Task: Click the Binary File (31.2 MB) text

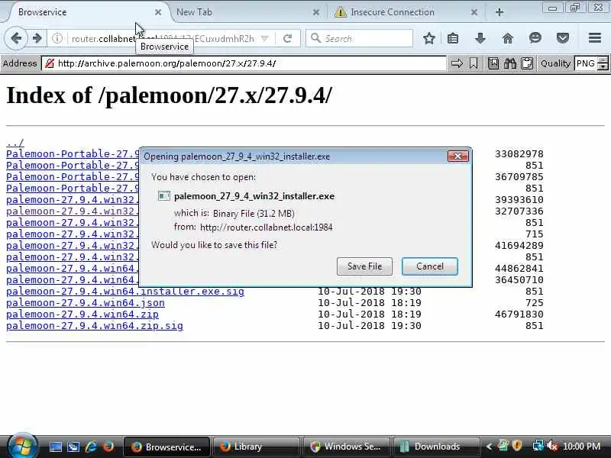Action: click(x=254, y=214)
